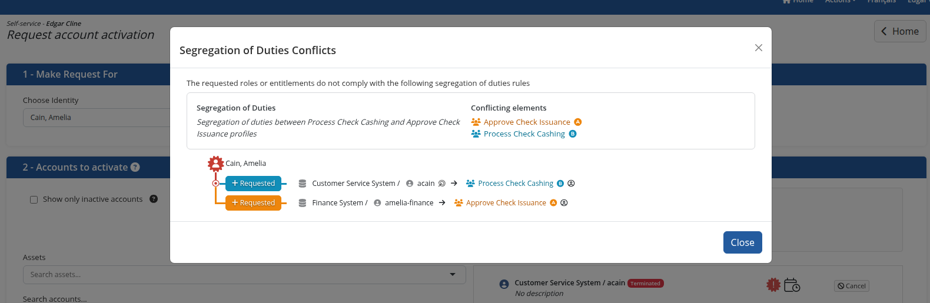Click the blue group icon under Conflicting elements
930x303 pixels.
476,134
